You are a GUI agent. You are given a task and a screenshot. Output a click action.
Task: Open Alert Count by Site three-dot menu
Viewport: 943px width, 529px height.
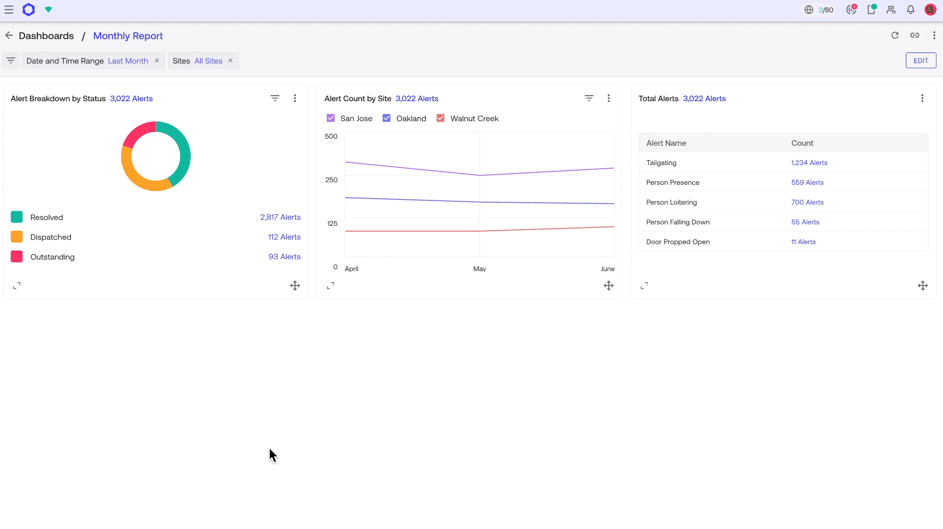(608, 98)
